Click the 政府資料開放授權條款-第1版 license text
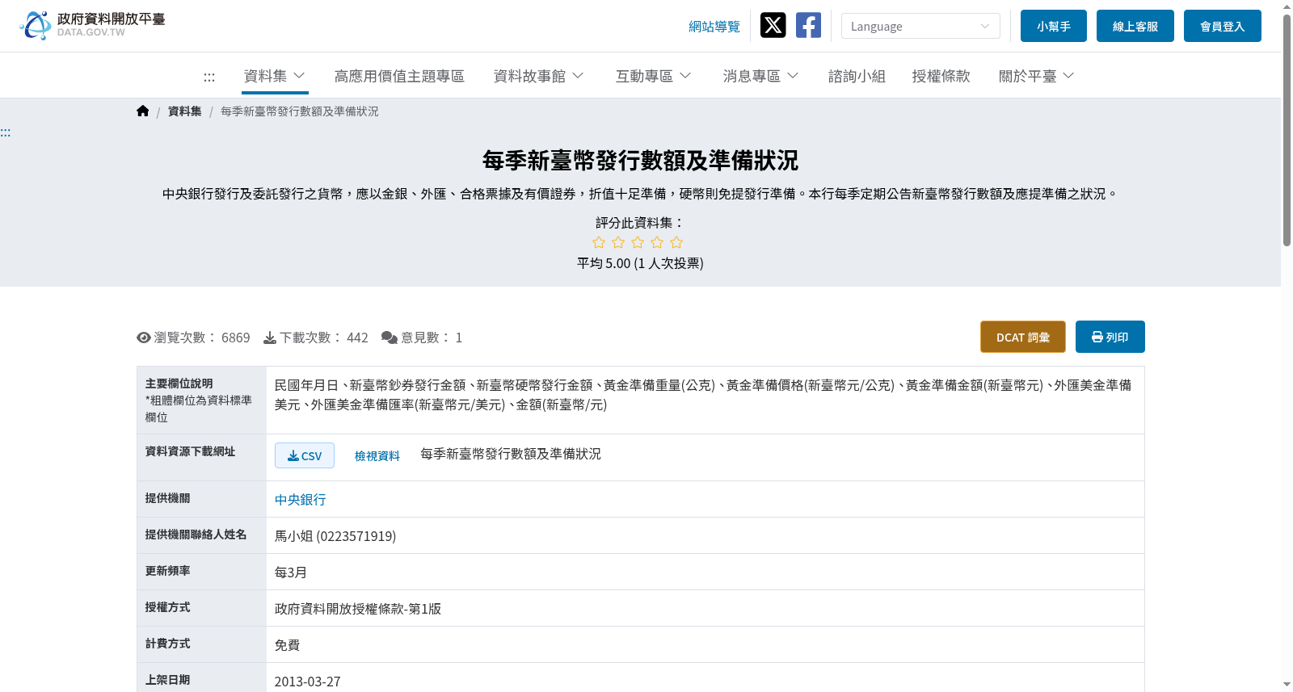 coord(358,609)
